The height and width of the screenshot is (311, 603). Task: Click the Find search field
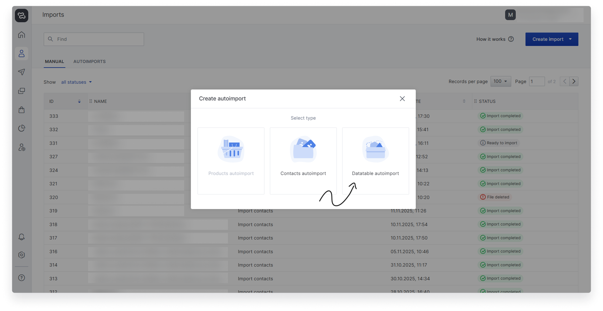(94, 39)
